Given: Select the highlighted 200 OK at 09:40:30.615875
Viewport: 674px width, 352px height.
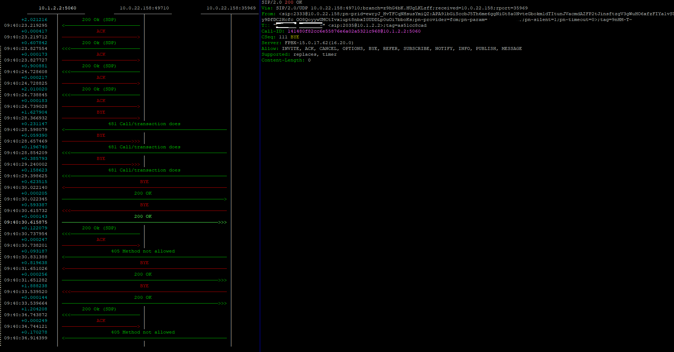Looking at the screenshot, I should [143, 216].
